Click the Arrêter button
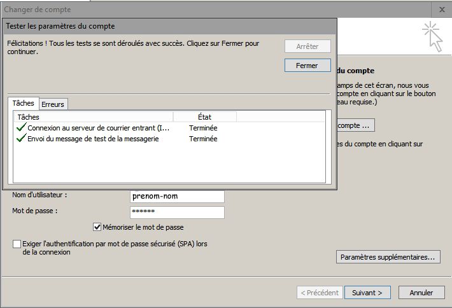Viewport: 452px width, 308px height. click(307, 46)
